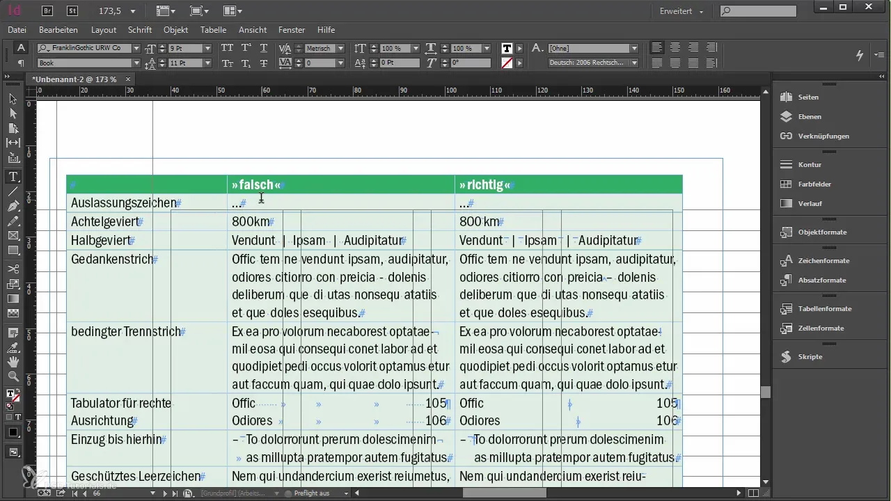This screenshot has width=891, height=501.
Task: Open the Farbfelder panel
Action: (x=814, y=184)
